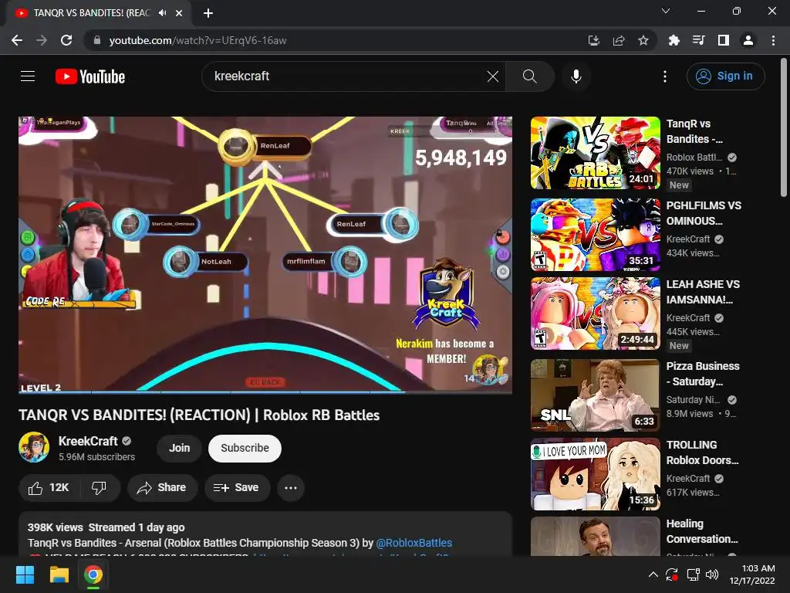Subscribe to KreekCraft
Image resolution: width=790 pixels, height=593 pixels.
pos(245,449)
